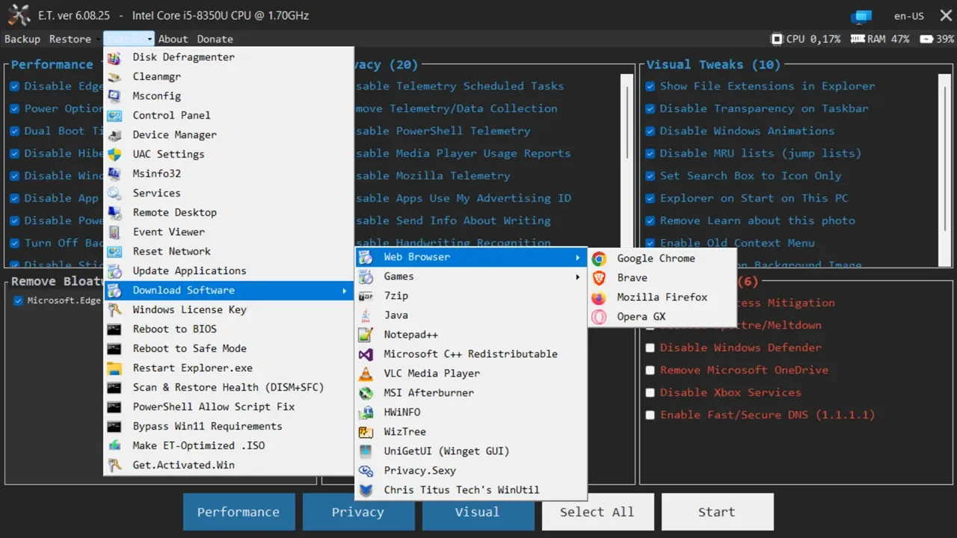Click the MSI Afterburner icon

point(366,393)
